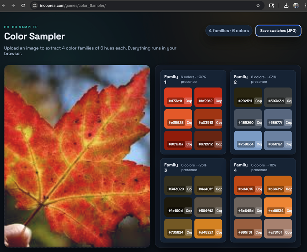Click the Save swatches (JPG) button

pyautogui.click(x=278, y=31)
